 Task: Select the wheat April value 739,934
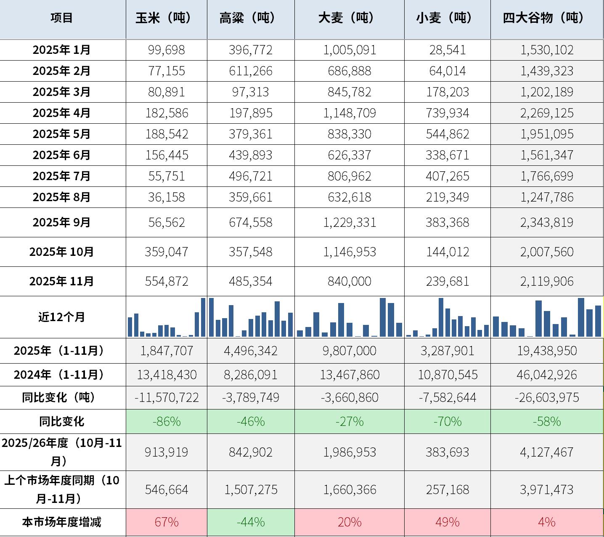(447, 113)
